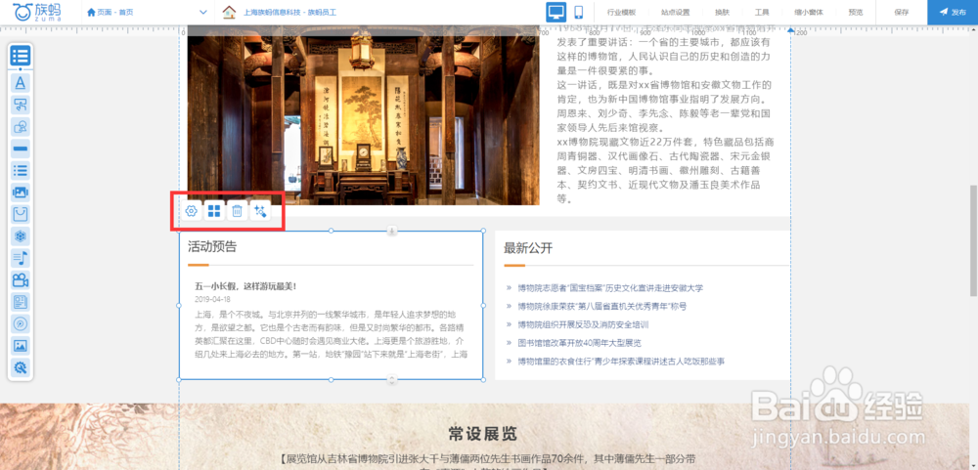Image resolution: width=978 pixels, height=470 pixels.
Task: Select the image carousel module icon
Action: click(20, 192)
